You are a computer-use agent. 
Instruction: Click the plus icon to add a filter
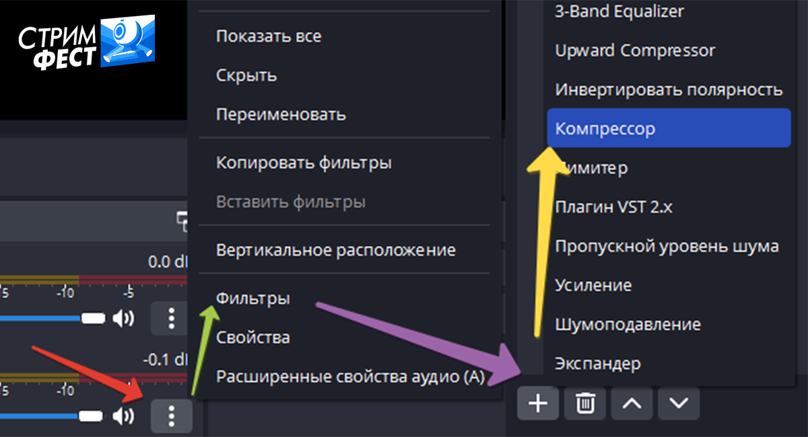(538, 403)
